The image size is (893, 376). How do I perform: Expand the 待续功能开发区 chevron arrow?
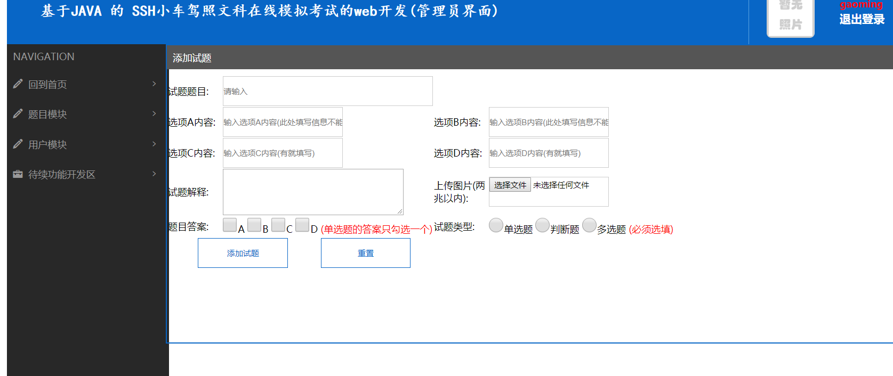coord(154,174)
